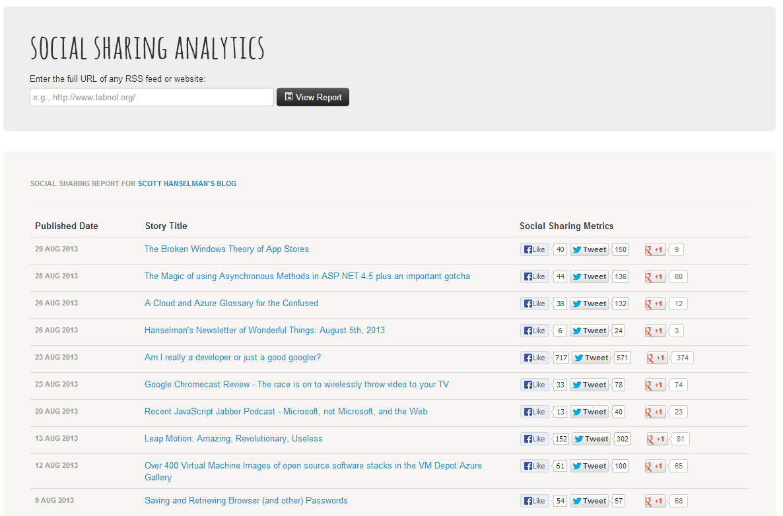Click the Facebook Like button for The Broken Windows Theory

[x=534, y=249]
